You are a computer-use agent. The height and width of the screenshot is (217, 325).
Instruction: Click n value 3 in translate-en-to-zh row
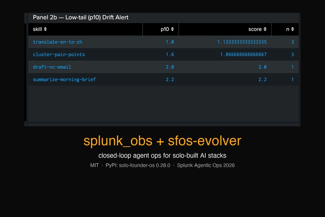click(x=292, y=42)
